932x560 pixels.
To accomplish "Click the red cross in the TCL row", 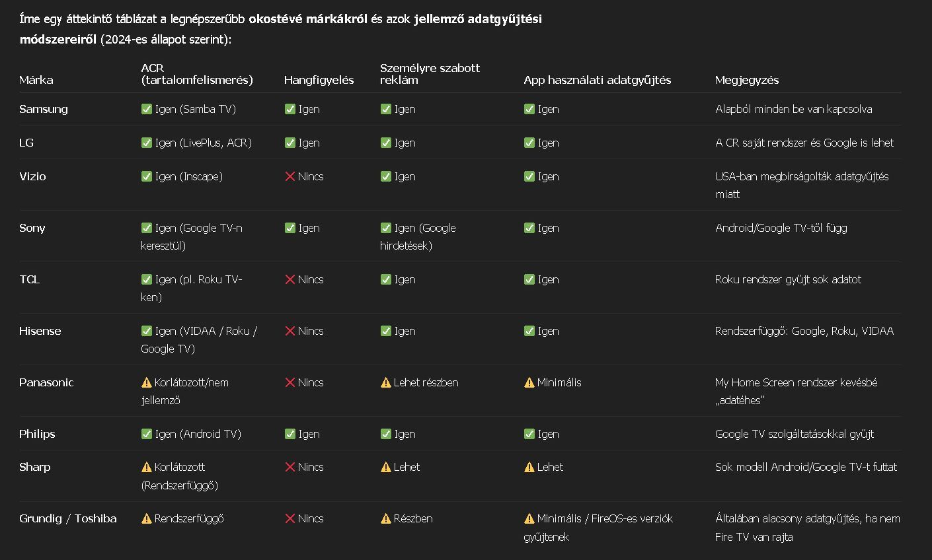I will click(x=290, y=279).
